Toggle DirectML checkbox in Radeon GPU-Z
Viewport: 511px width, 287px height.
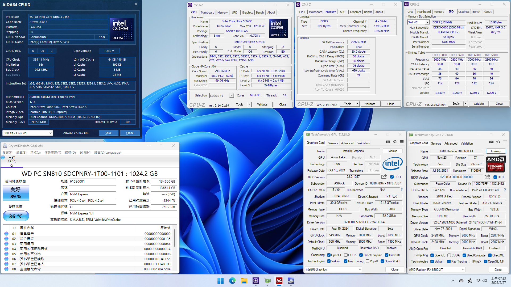click(490, 255)
